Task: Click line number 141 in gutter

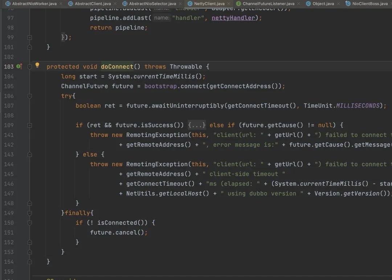Action: coord(9,135)
